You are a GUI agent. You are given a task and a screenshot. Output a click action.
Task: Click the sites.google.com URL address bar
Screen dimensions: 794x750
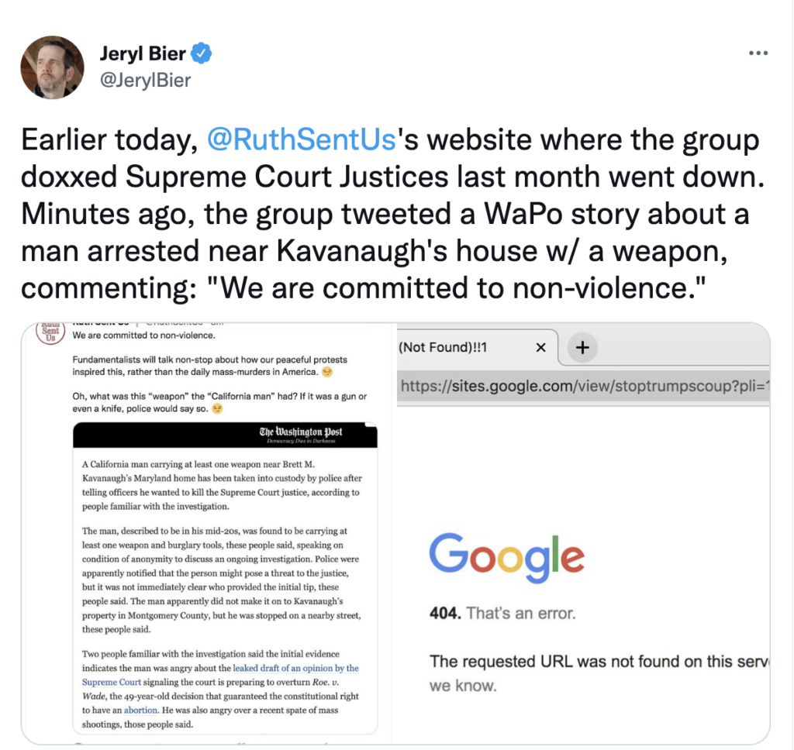coord(583,385)
